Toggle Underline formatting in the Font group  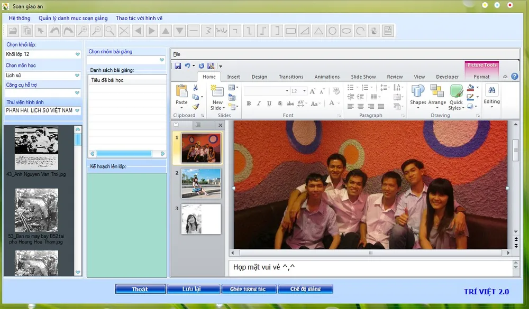pos(269,104)
